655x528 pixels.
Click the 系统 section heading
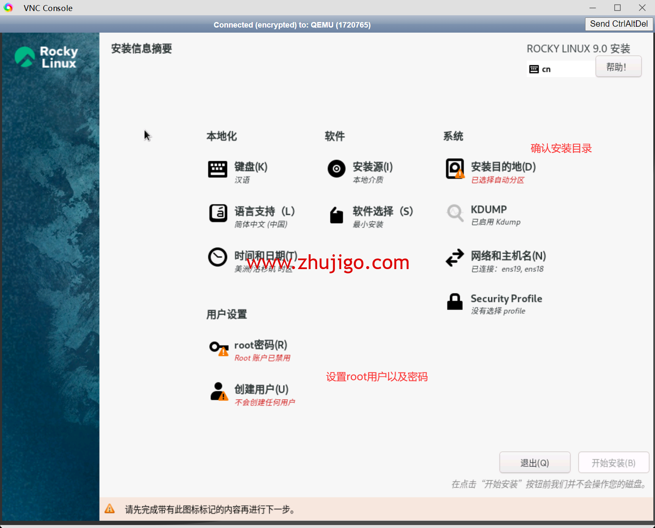[453, 136]
